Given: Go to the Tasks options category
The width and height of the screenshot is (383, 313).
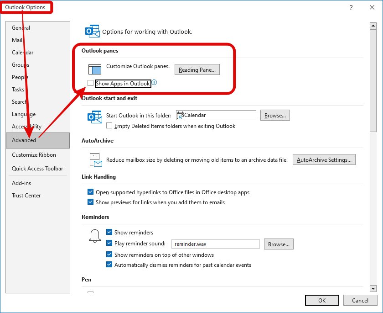Looking at the screenshot, I should (x=38, y=89).
